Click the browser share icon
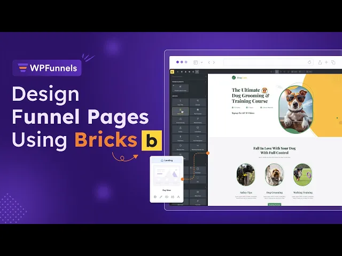The image size is (342, 256). [320, 62]
